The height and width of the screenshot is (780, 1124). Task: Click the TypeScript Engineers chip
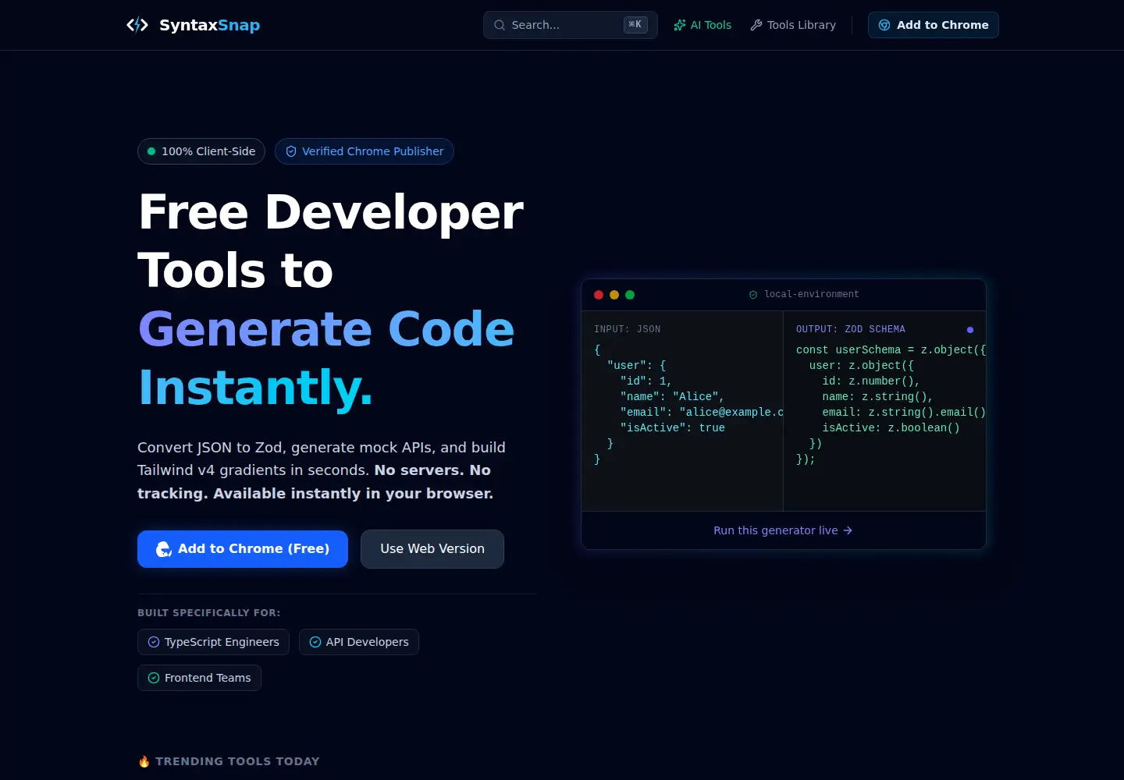tap(214, 642)
